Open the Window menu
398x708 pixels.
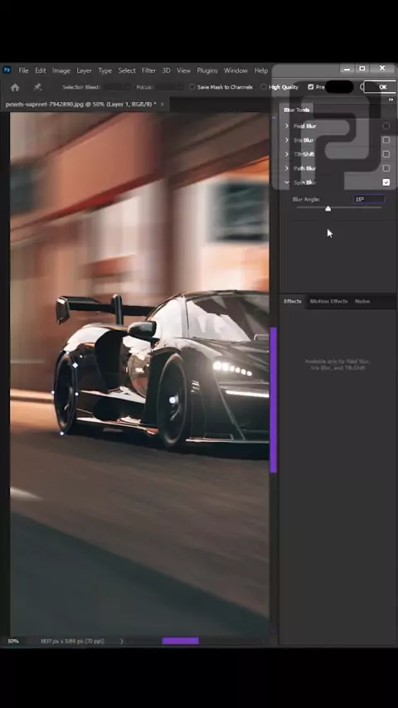pos(235,70)
